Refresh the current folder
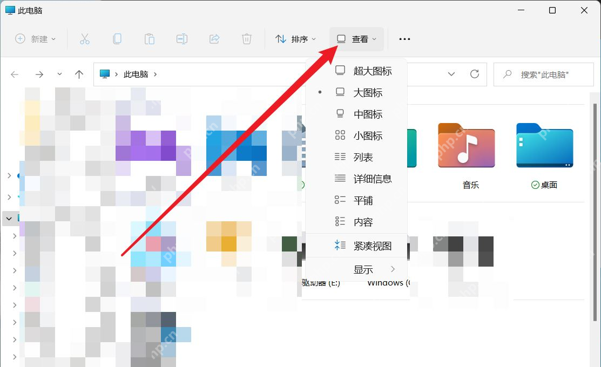The width and height of the screenshot is (601, 367). (x=475, y=74)
